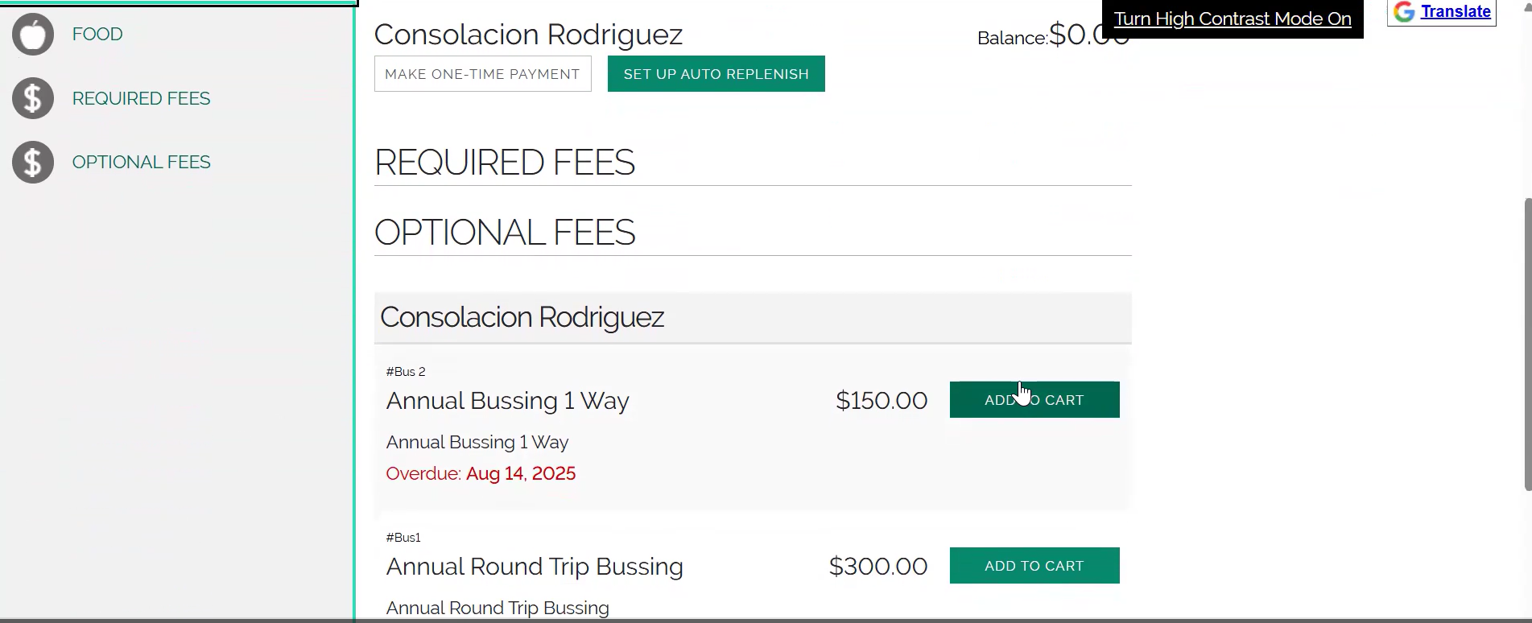Click the overdue Aug 14, 2025 date

(520, 473)
